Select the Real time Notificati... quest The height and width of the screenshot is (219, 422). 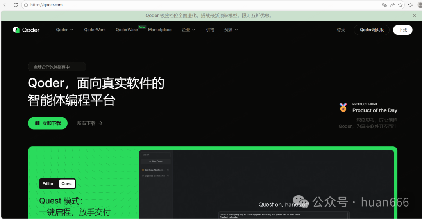(x=156, y=170)
